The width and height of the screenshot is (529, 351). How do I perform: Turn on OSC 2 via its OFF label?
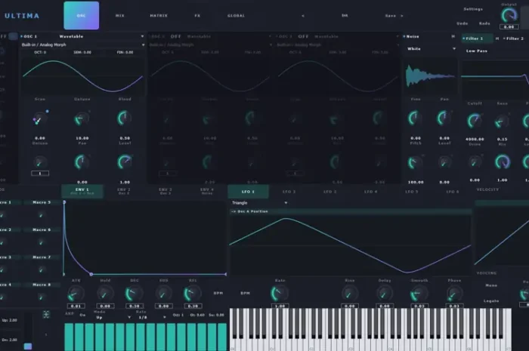(x=176, y=36)
